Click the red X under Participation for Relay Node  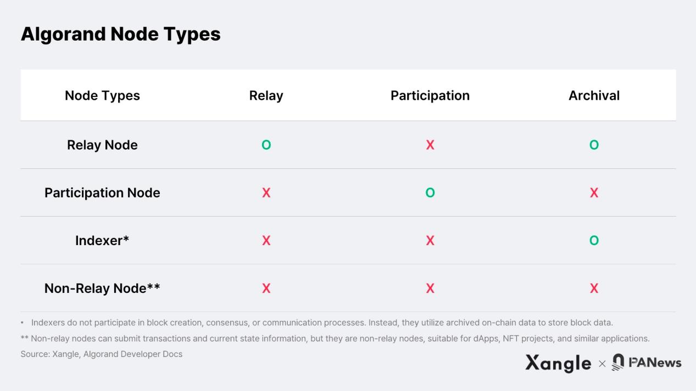tap(430, 145)
